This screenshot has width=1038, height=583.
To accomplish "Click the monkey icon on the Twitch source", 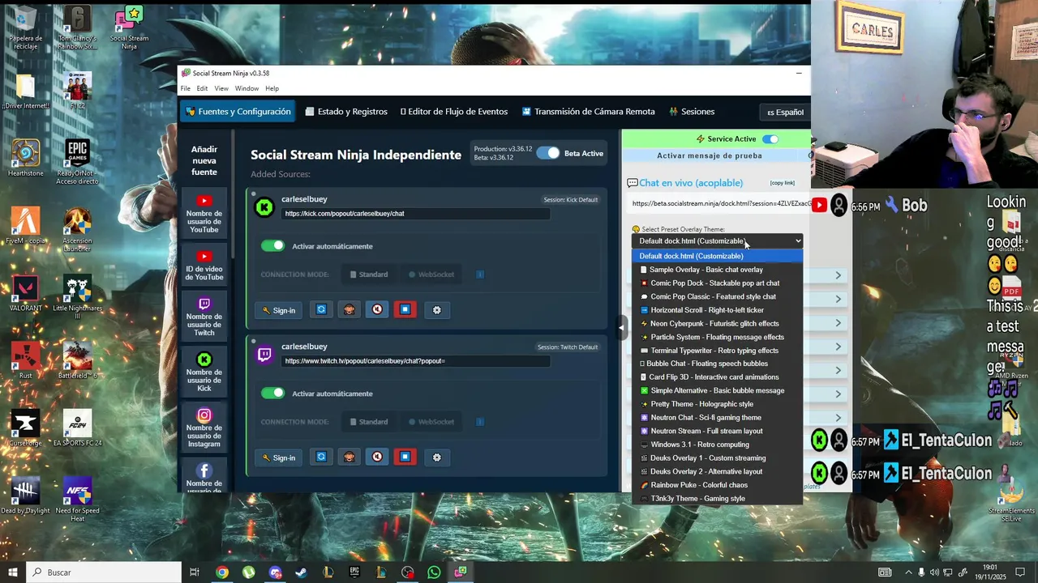I will pos(349,457).
